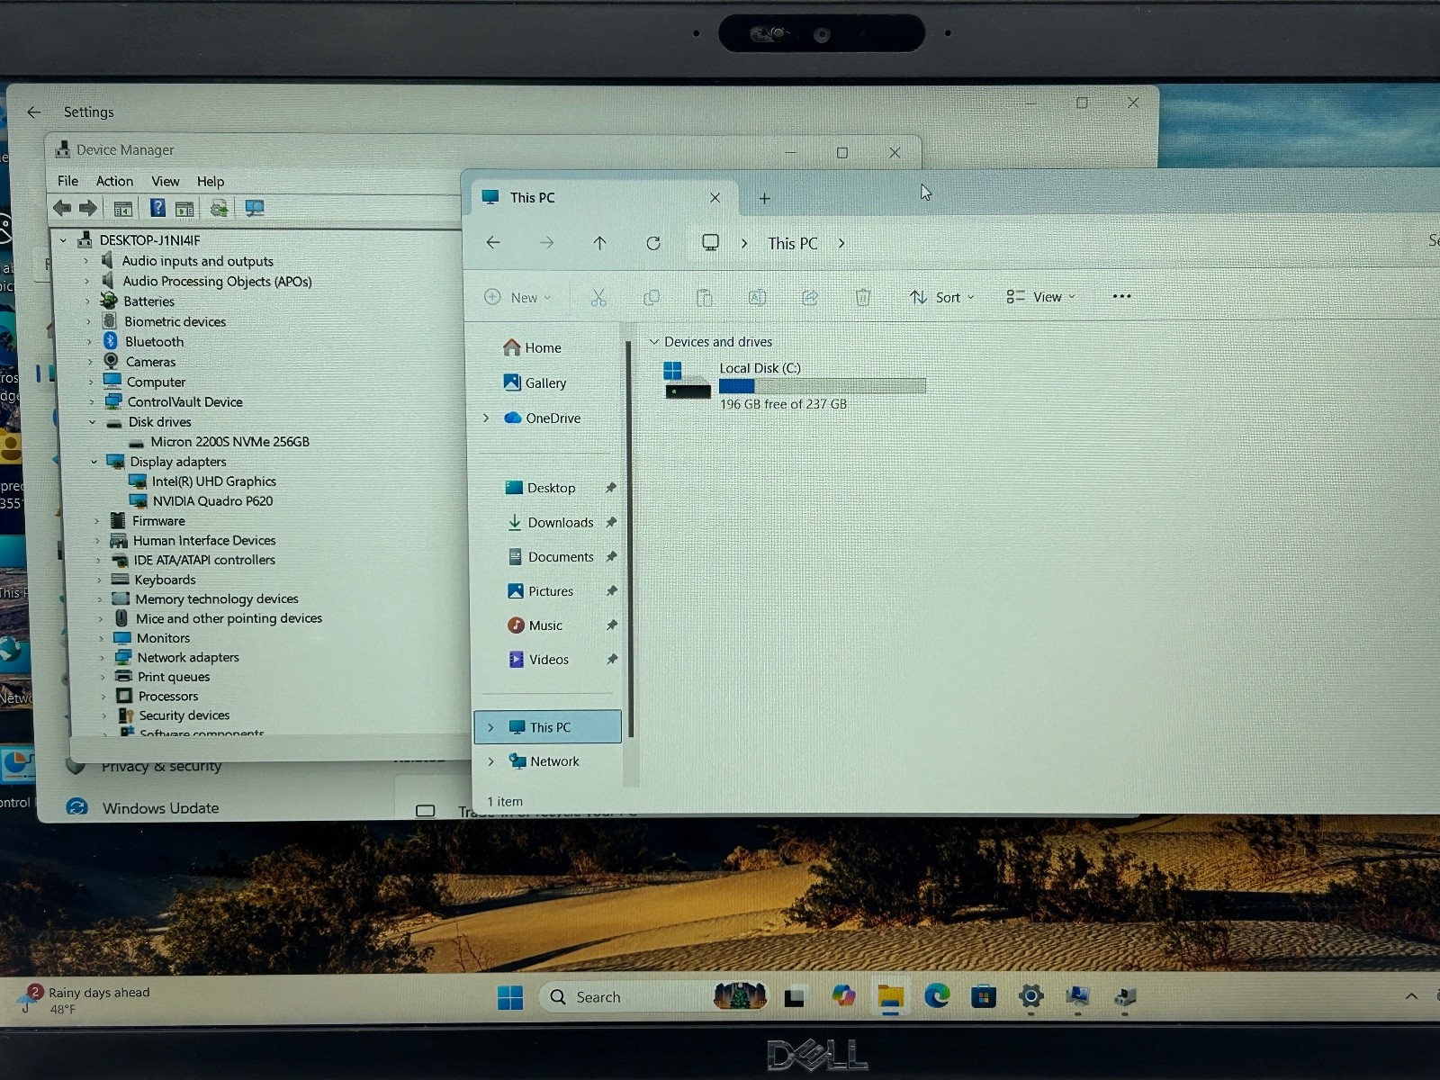The width and height of the screenshot is (1440, 1080).
Task: Expand the OneDrive navigation entry
Action: tap(486, 418)
